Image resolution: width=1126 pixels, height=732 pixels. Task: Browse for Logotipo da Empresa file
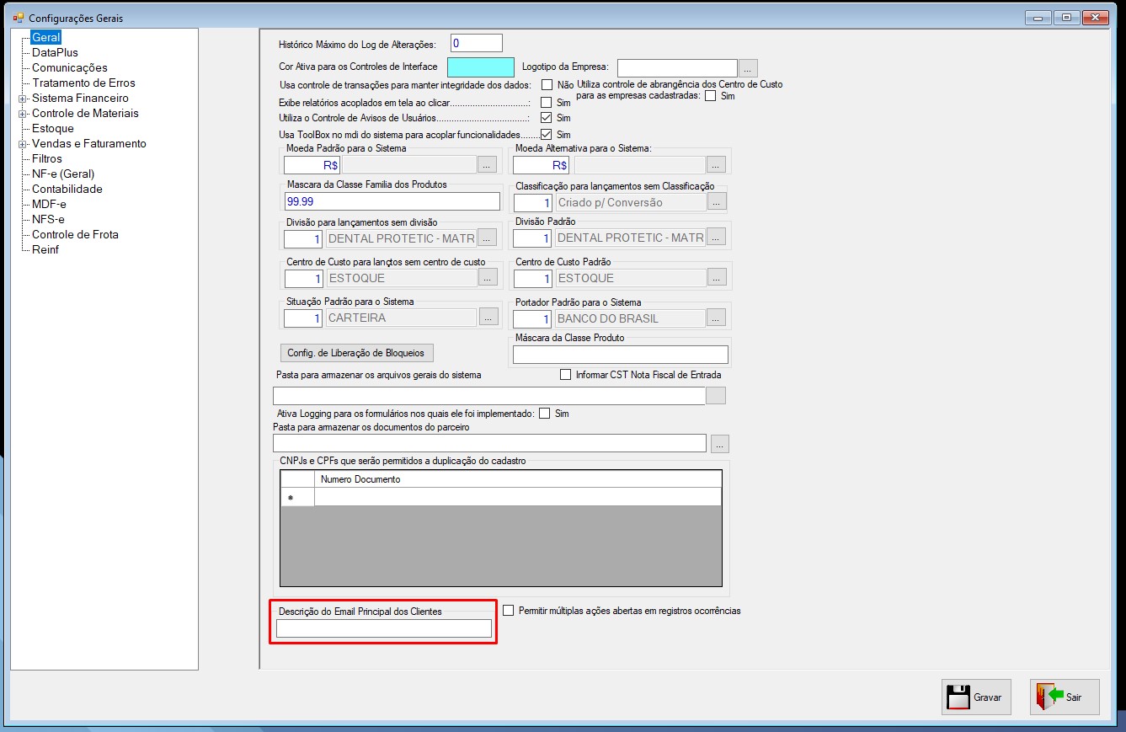(x=749, y=67)
